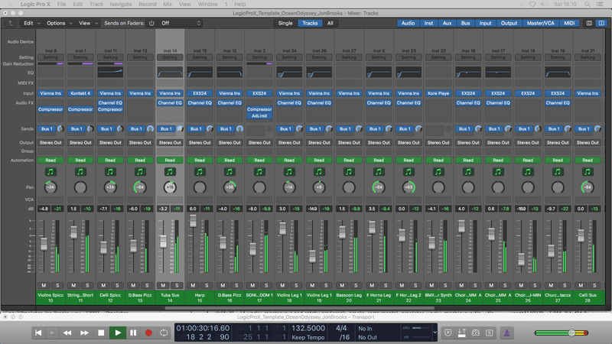Click the Fast Forward button
The height and width of the screenshot is (344, 612).
(x=84, y=333)
